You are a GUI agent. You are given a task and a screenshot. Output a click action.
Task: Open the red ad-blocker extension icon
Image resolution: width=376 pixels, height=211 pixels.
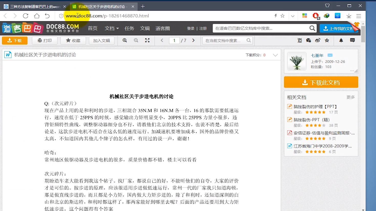coord(316,16)
